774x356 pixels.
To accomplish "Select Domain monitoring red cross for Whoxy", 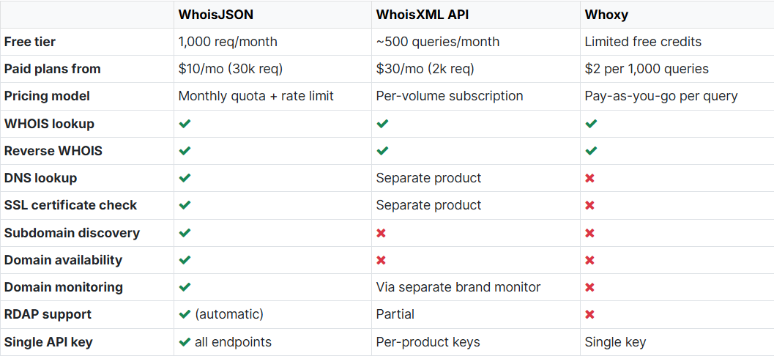I will point(589,287).
